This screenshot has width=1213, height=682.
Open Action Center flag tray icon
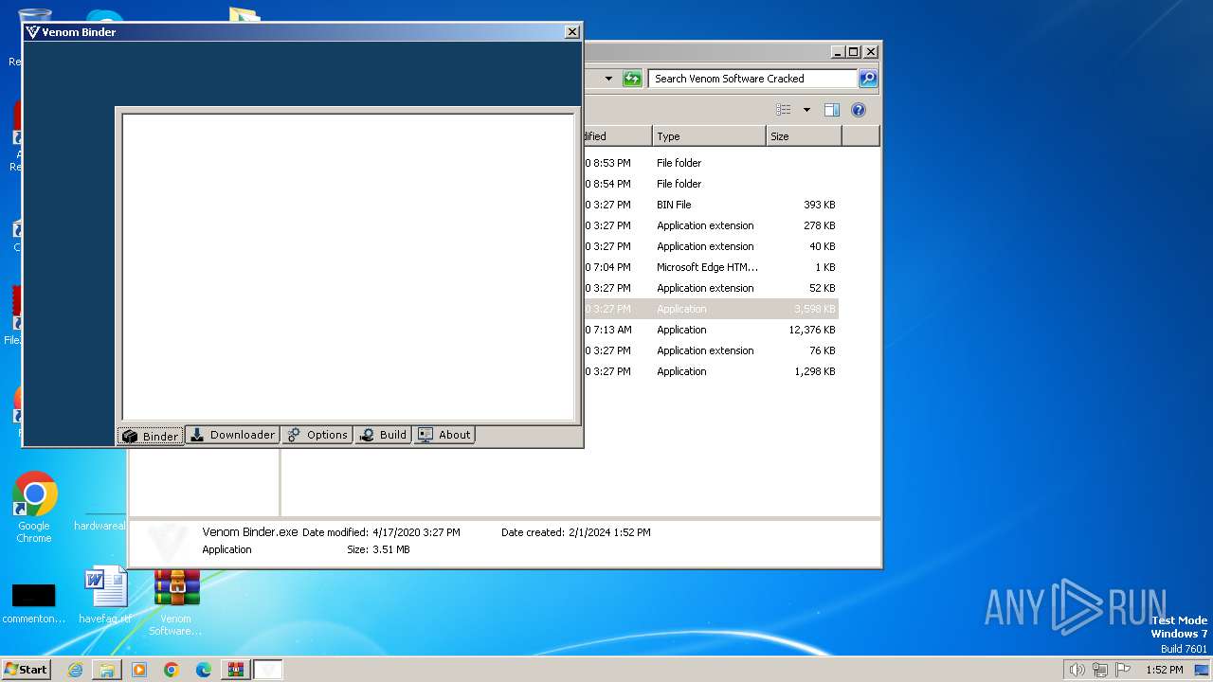(1123, 670)
